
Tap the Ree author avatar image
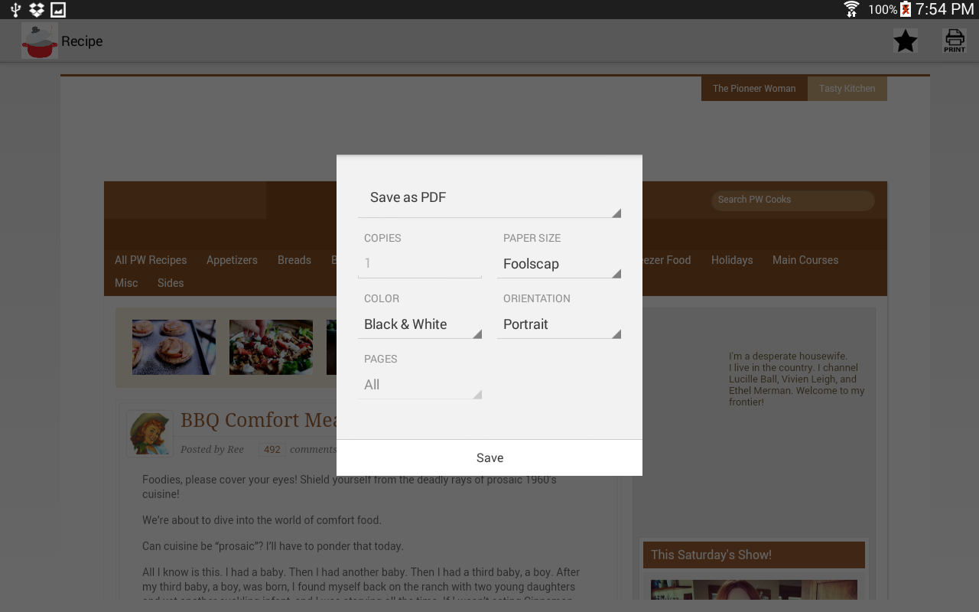[150, 433]
